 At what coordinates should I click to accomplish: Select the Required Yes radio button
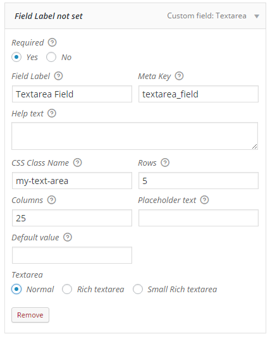(16, 57)
